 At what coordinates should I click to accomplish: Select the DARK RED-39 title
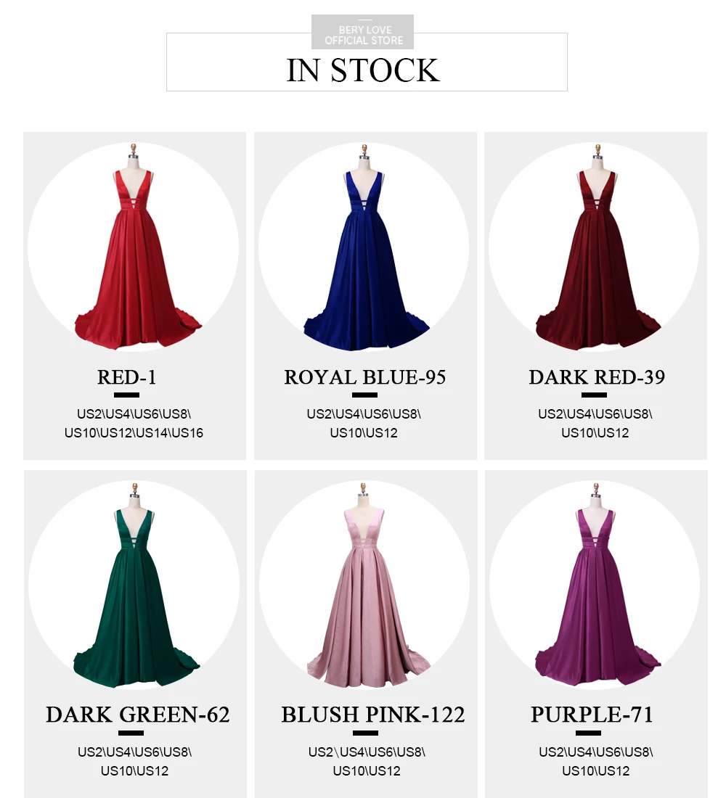[x=597, y=377]
